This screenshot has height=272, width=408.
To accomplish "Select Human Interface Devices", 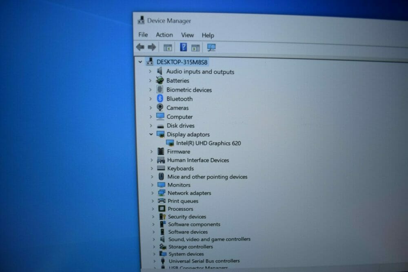I will click(198, 160).
